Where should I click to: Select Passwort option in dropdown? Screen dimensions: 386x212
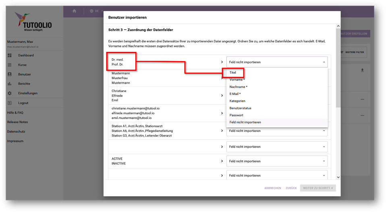(x=236, y=115)
